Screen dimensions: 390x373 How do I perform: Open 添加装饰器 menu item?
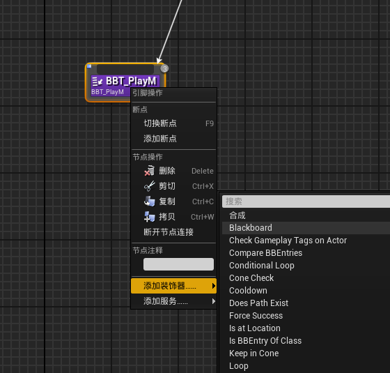coord(173,286)
